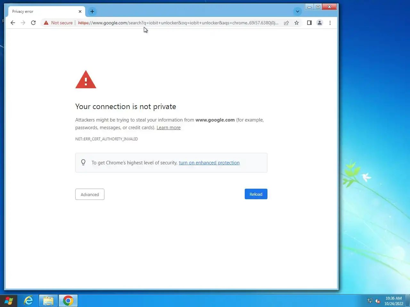Screen dimensions: 410x307
Task: Click the network tray icon
Action: click(370, 301)
